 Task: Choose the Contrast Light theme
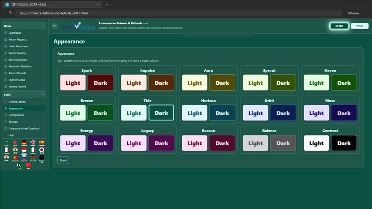(316, 143)
